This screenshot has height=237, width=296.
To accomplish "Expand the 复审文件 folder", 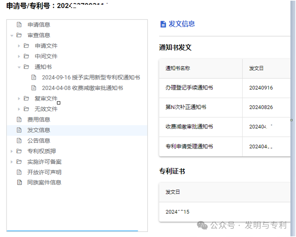I will point(18,98).
